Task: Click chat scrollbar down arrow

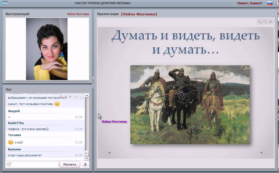Action: click(87, 158)
